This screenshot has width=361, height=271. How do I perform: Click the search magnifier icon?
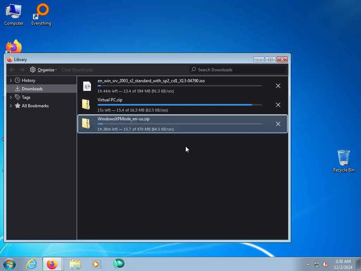(x=194, y=70)
